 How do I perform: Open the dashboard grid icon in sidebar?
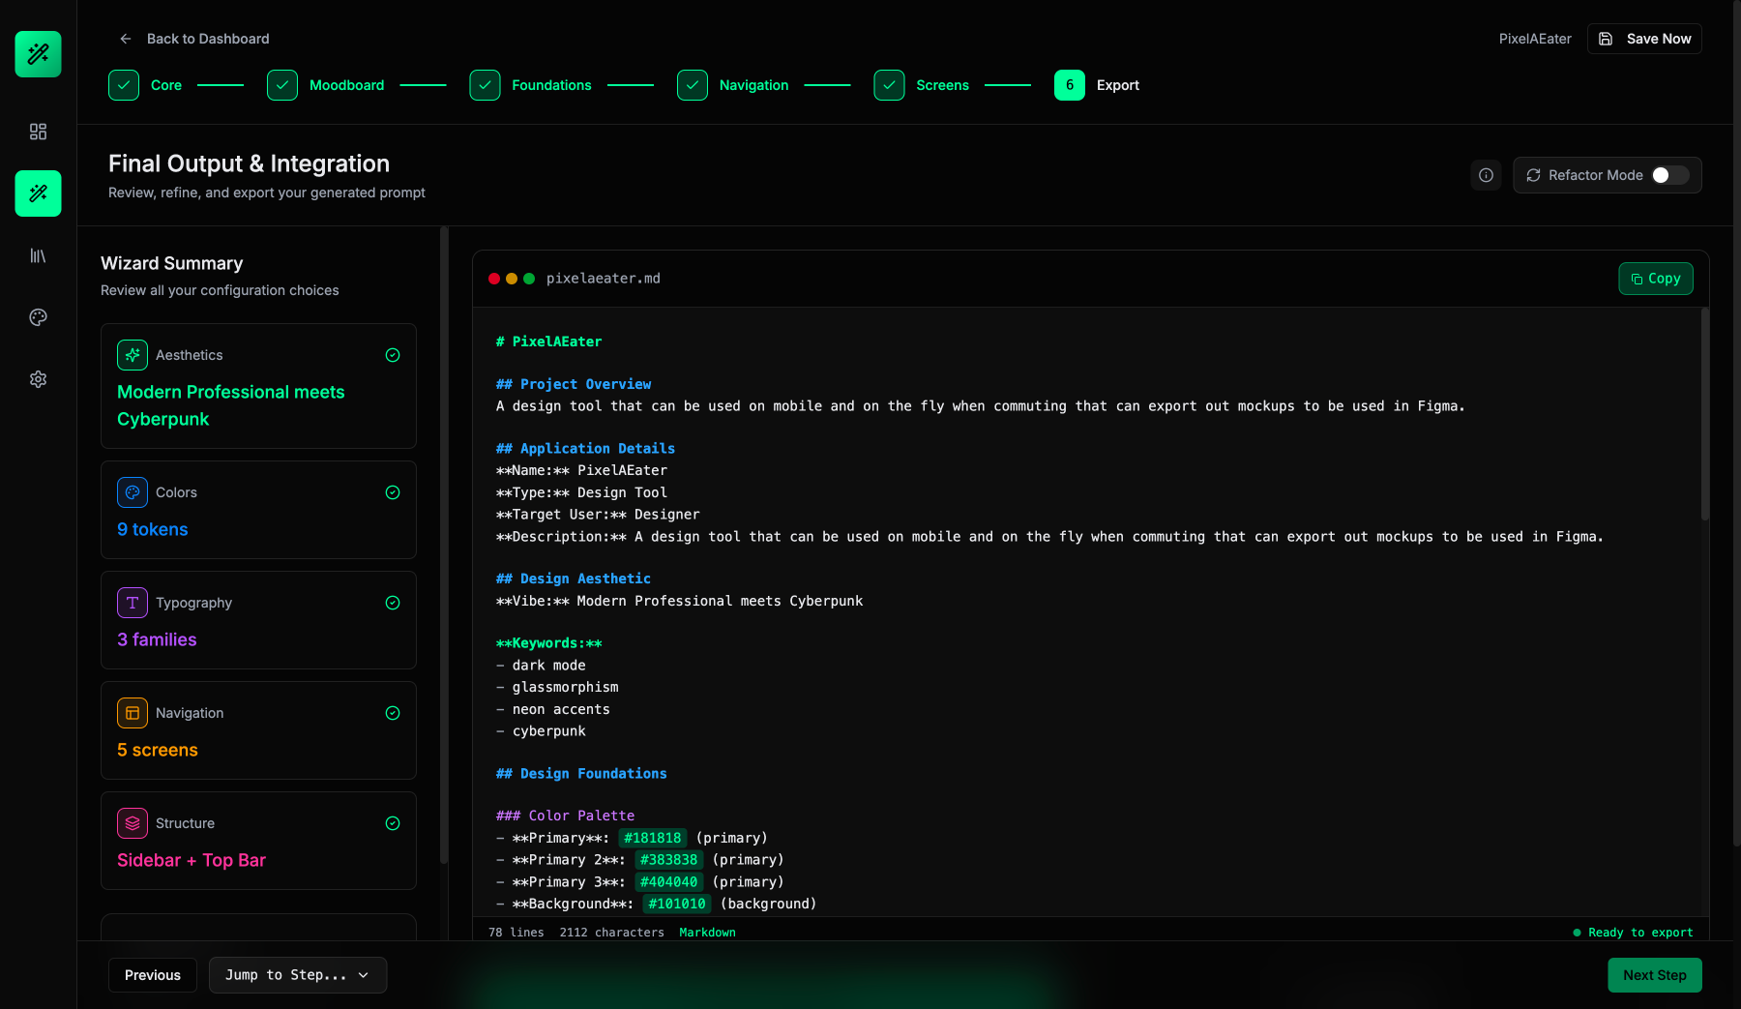coord(38,132)
